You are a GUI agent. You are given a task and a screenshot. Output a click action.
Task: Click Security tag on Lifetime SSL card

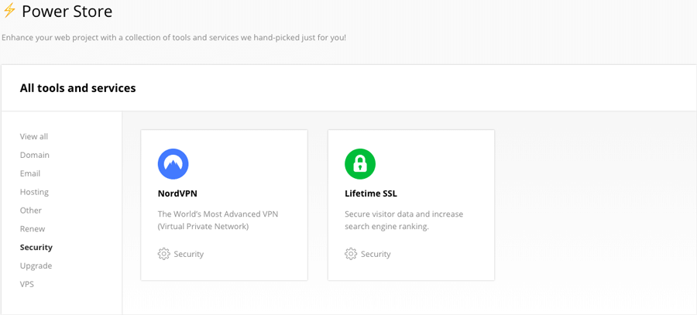tap(376, 254)
